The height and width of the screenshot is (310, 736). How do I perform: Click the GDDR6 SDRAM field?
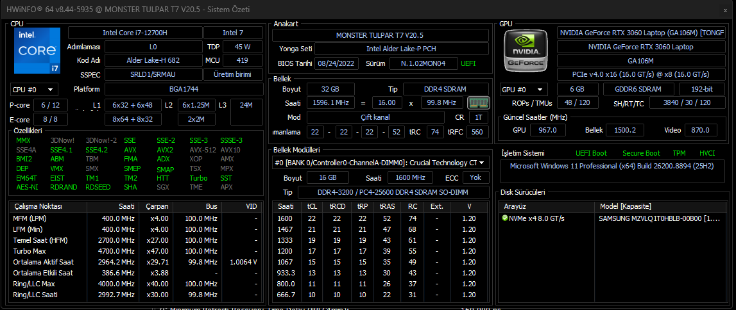pos(637,90)
